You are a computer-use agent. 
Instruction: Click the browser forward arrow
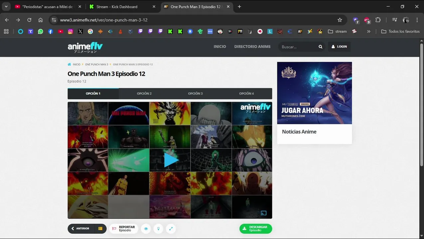coord(18,20)
